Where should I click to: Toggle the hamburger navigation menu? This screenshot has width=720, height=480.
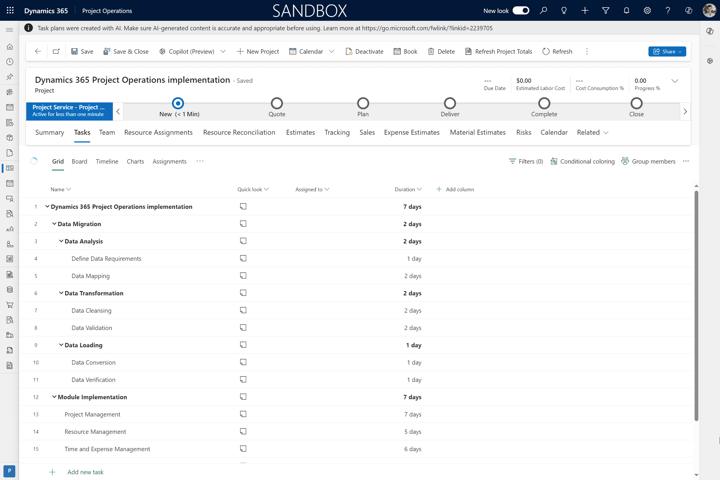(x=10, y=30)
